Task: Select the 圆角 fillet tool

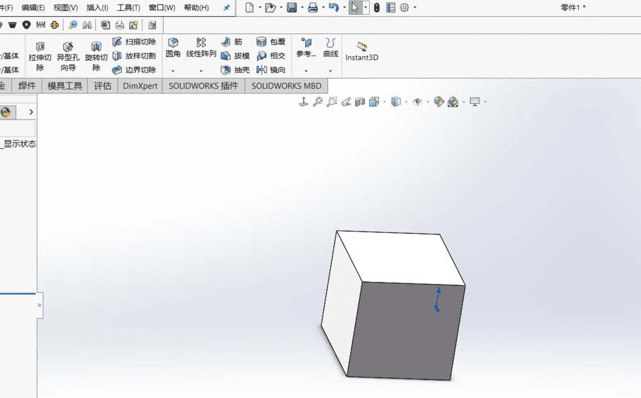Action: tap(173, 48)
